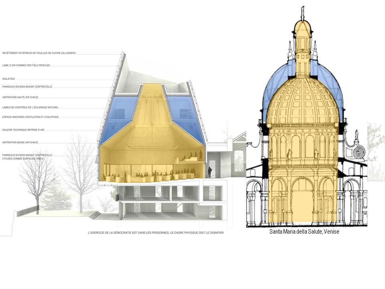Click the 'ASPIRATION HAUTE AIR CHAUD' label
This screenshot has height=289, width=385.
click(20, 97)
